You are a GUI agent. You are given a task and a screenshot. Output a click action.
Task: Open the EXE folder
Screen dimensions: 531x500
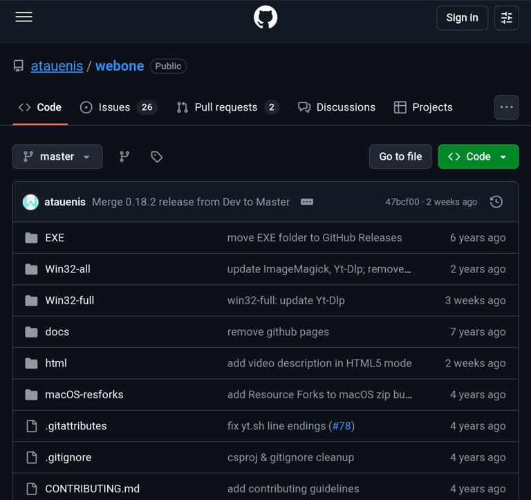point(55,238)
